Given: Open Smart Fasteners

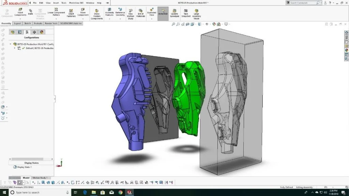Looking at the screenshot, I should point(72,13).
